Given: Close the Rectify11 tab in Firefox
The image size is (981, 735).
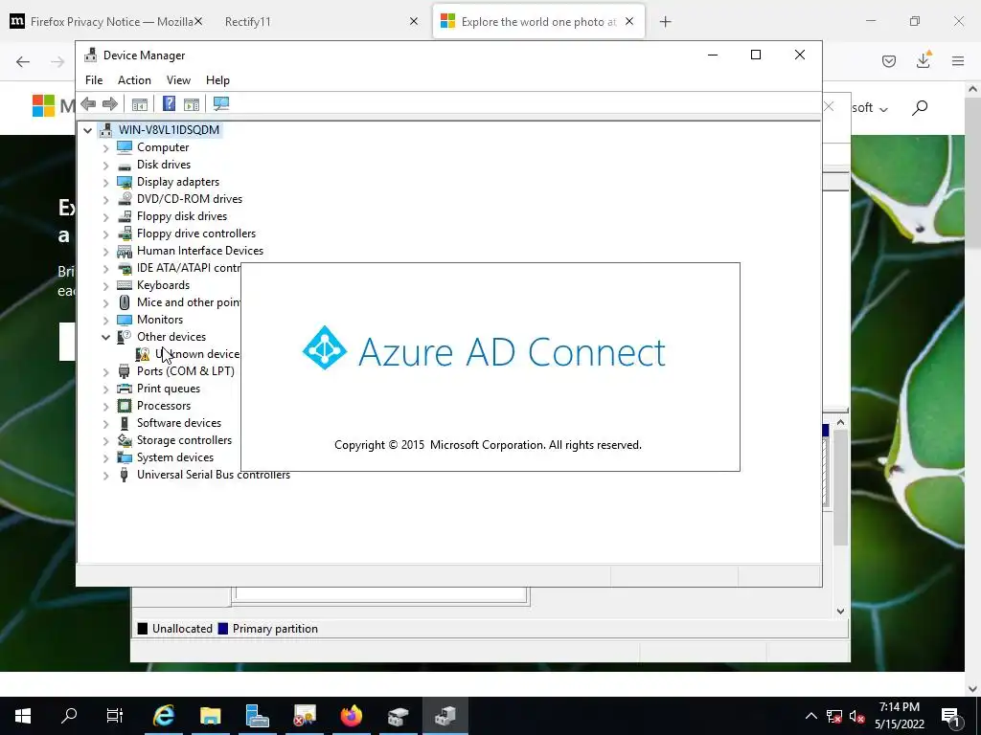Looking at the screenshot, I should 414,22.
